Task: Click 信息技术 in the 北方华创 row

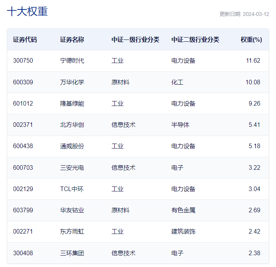Action: coord(123,125)
